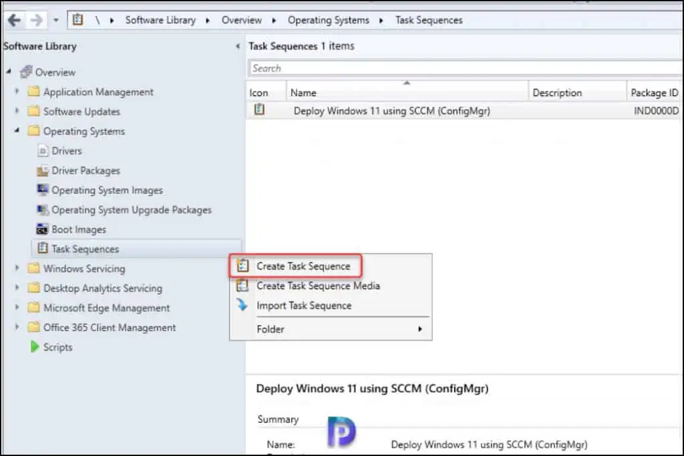The width and height of the screenshot is (684, 456).
Task: Select the Task Sequences node icon
Action: tap(42, 248)
